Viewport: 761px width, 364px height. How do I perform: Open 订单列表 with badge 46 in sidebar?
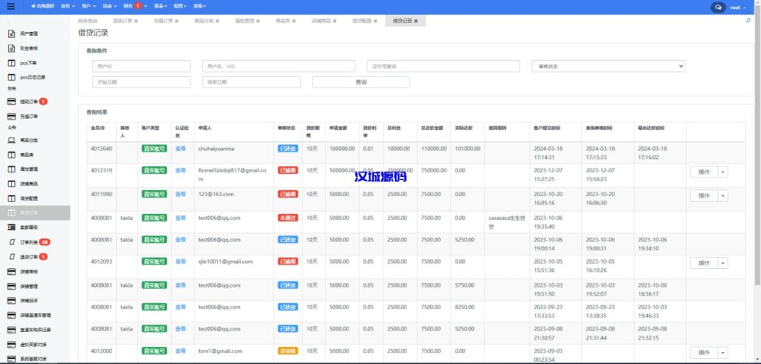point(30,241)
